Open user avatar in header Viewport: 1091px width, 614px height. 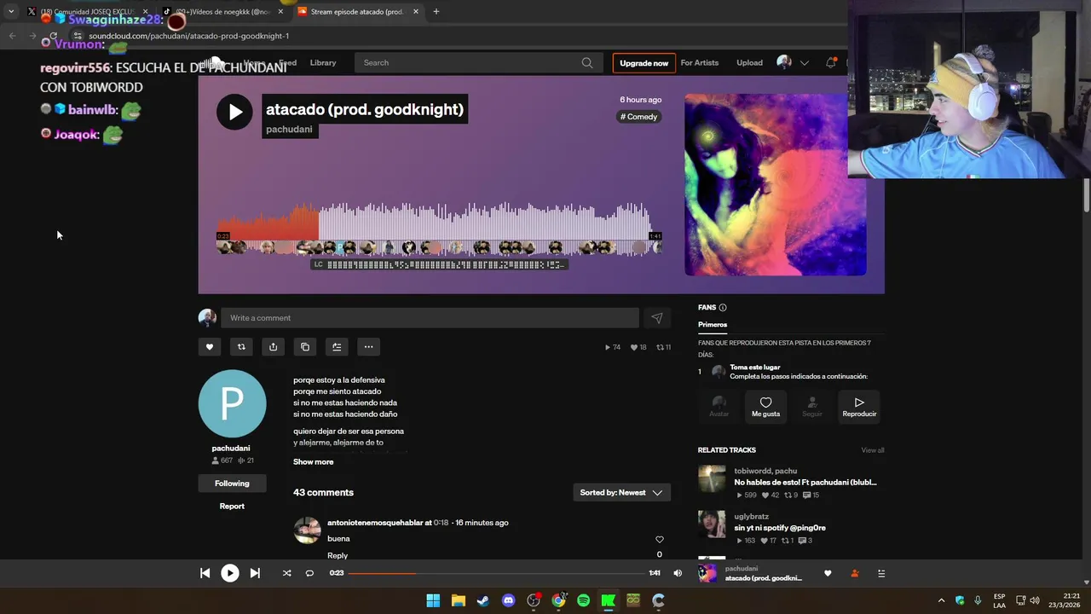pos(784,62)
